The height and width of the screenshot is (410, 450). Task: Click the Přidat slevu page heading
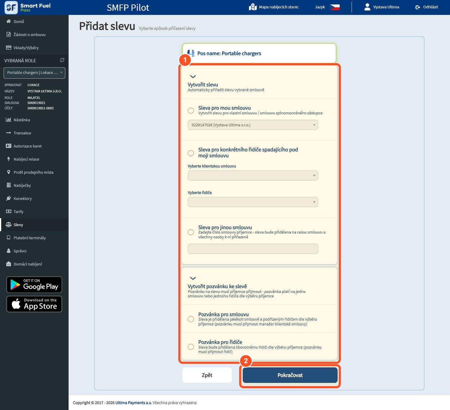coord(107,26)
